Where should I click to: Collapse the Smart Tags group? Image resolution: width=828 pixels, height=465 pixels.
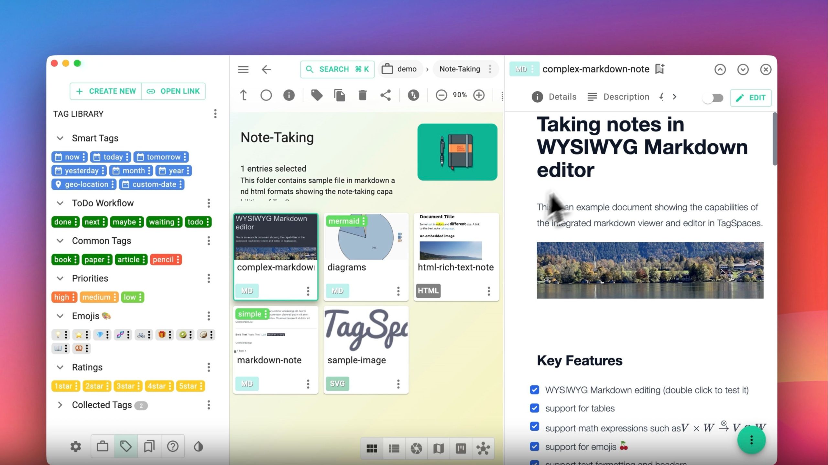[x=60, y=138]
